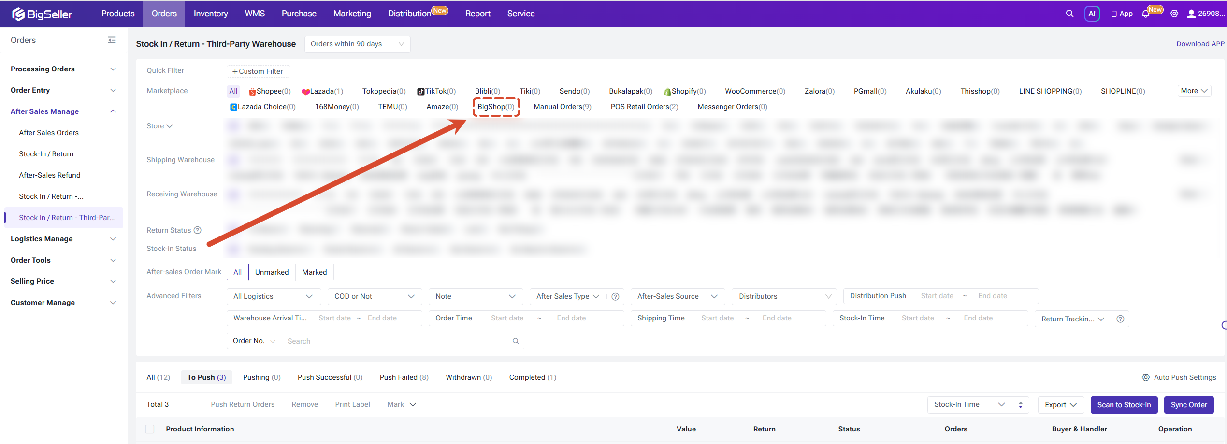Click Sync Order button
Viewport: 1227px width, 444px height.
coord(1189,405)
